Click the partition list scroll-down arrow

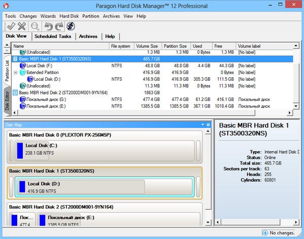tap(296, 106)
